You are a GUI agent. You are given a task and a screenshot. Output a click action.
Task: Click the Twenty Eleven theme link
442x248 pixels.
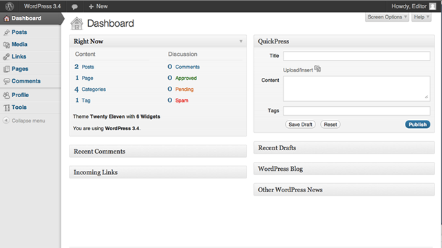107,116
